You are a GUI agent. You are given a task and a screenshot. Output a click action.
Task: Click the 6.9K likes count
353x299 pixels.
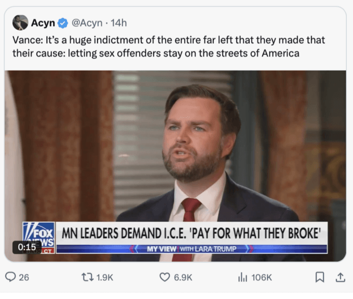point(183,278)
